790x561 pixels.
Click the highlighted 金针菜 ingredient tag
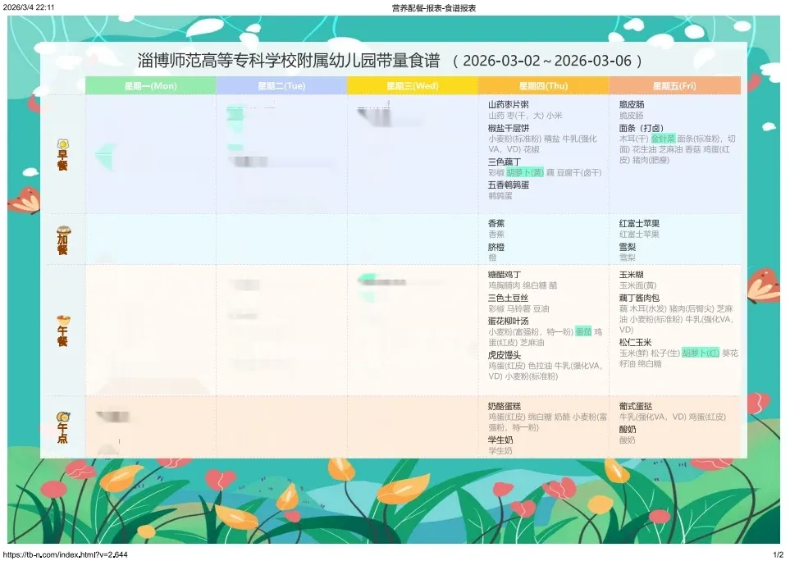(x=657, y=139)
